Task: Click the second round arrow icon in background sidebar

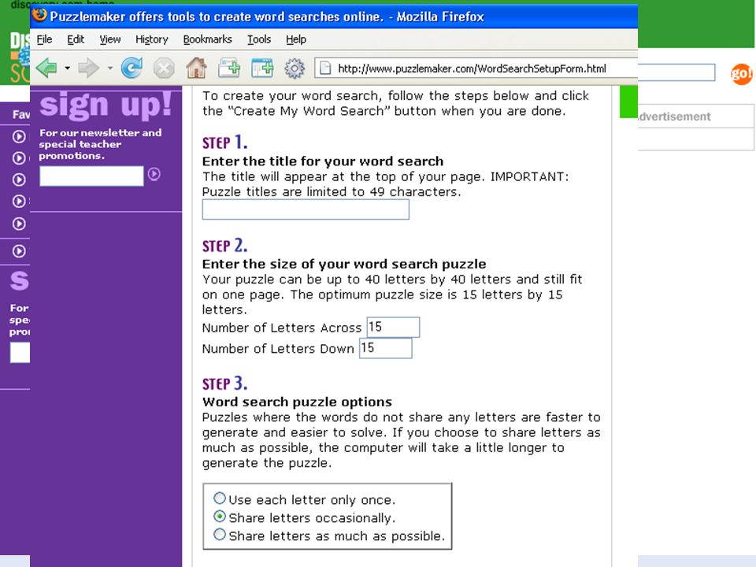Action: (19, 158)
